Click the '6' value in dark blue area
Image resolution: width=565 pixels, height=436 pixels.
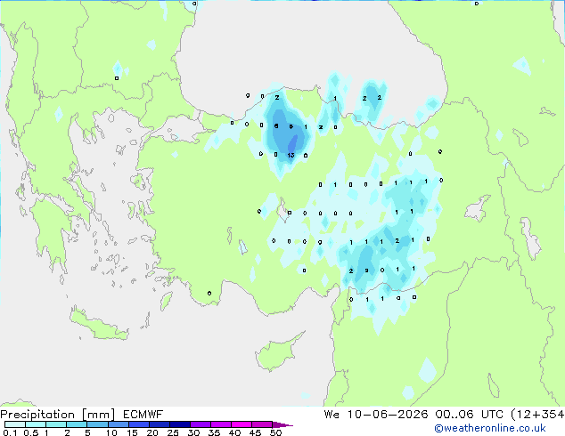[276, 126]
